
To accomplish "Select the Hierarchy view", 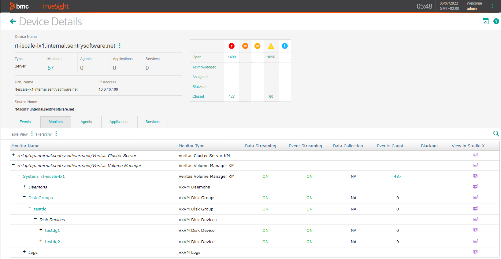I will 44,134.
